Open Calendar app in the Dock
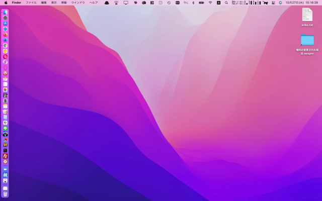This screenshot has height=201, width=322. tap(5, 79)
